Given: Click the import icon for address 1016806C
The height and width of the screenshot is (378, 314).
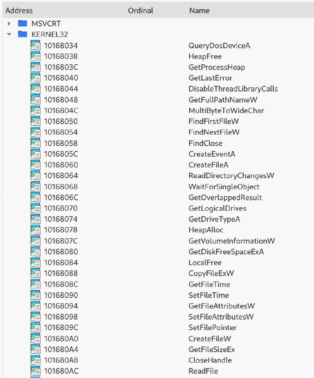Looking at the screenshot, I should pos(35,197).
